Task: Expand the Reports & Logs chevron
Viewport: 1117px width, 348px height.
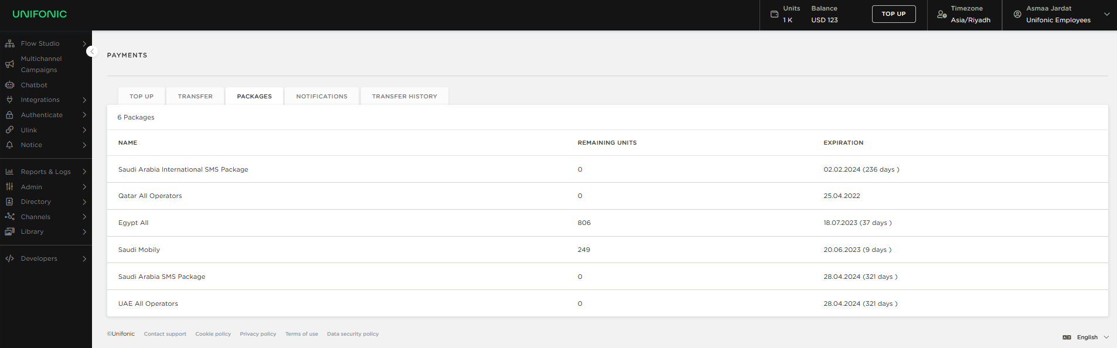Action: point(84,172)
